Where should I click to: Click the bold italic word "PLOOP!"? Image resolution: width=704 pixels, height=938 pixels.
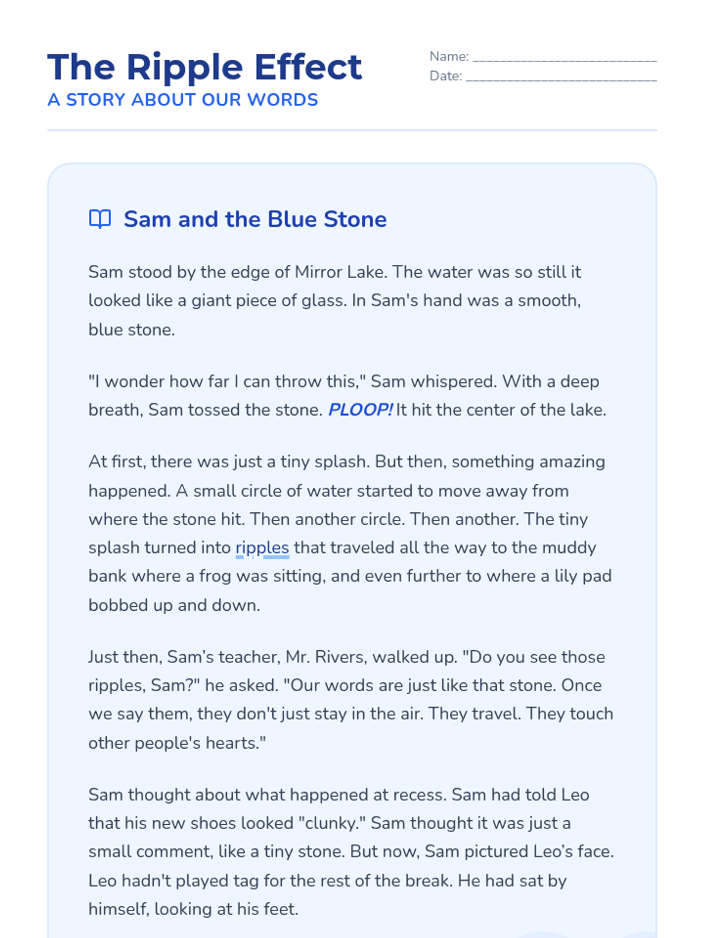(x=360, y=410)
